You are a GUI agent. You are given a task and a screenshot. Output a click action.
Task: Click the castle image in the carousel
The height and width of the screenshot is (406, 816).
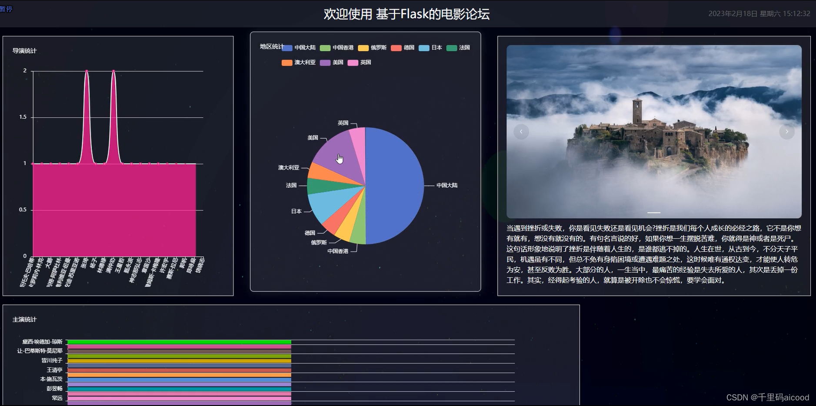coord(654,130)
